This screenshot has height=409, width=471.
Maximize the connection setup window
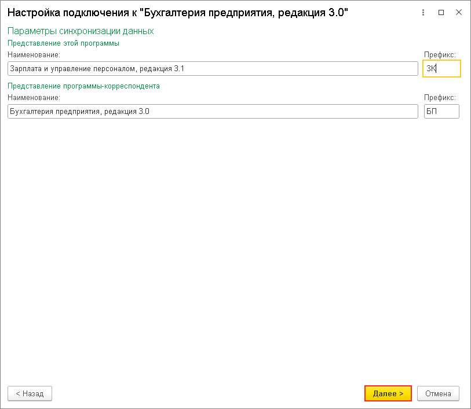441,12
